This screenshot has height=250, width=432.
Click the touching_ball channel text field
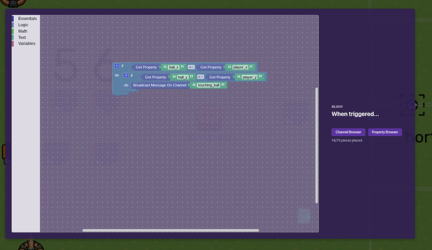[208, 85]
